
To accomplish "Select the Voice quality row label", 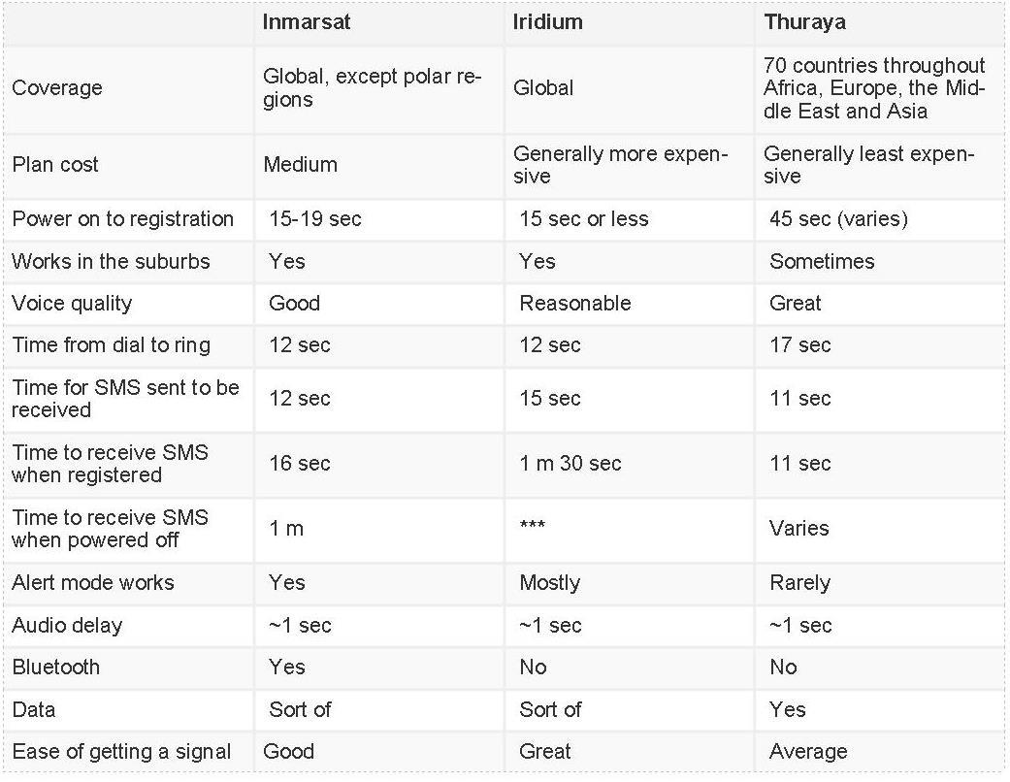I will (x=72, y=304).
